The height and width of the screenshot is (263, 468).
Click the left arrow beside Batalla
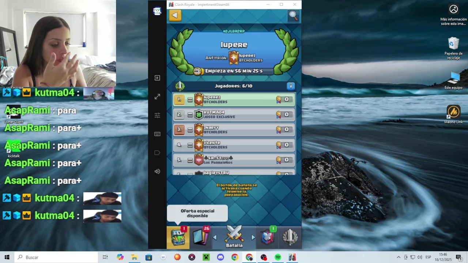coord(215,238)
